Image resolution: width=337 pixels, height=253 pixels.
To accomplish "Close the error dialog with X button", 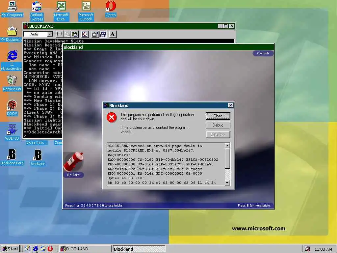I will pos(230,105).
